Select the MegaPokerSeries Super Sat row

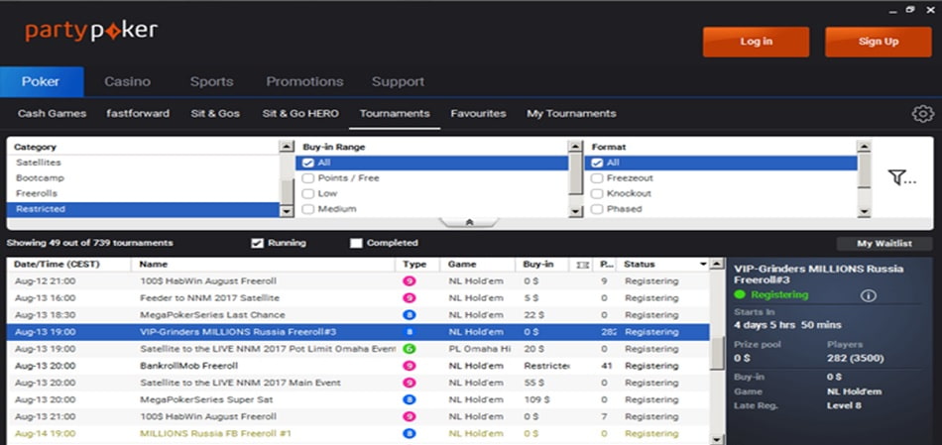pyautogui.click(x=358, y=399)
